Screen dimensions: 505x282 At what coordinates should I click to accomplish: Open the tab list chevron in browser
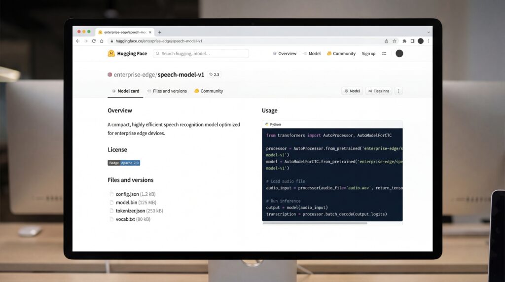coord(428,32)
